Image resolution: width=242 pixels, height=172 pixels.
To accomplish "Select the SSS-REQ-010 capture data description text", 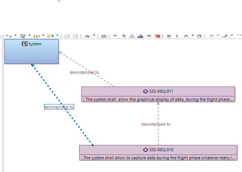I will pyautogui.click(x=158, y=158).
